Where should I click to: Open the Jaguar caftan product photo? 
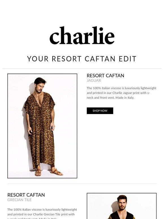pyautogui.click(x=42, y=126)
